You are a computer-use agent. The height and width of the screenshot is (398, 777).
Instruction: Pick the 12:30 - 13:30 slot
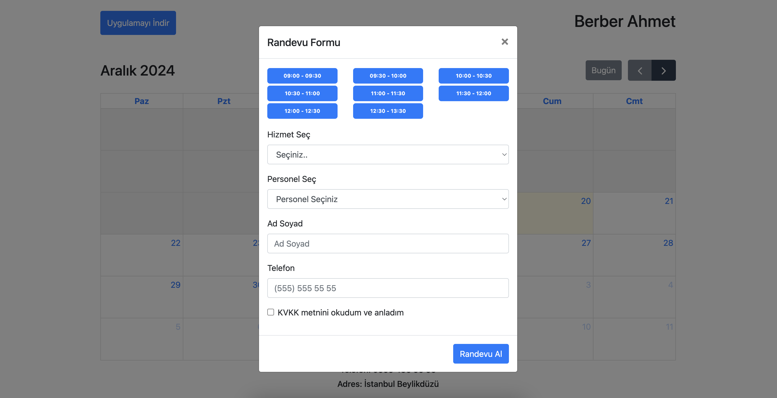(388, 111)
